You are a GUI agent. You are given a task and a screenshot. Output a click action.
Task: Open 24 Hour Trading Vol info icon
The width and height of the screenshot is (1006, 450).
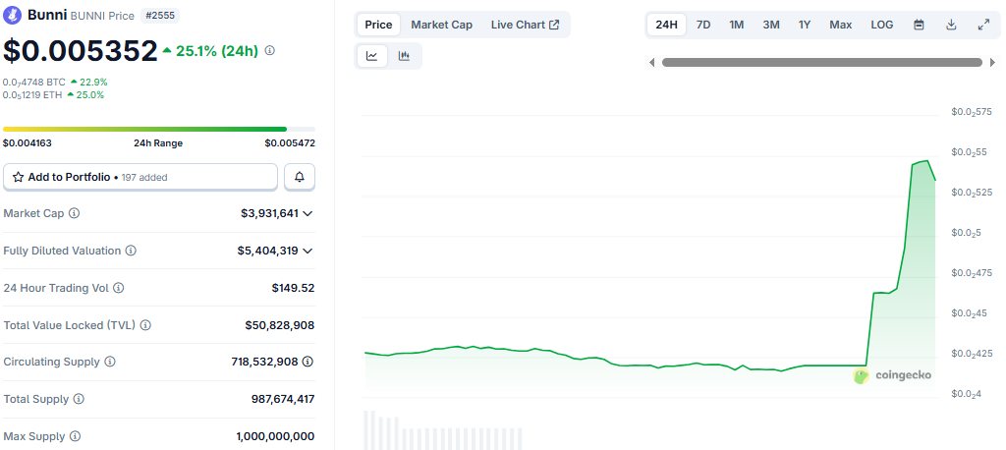[119, 288]
